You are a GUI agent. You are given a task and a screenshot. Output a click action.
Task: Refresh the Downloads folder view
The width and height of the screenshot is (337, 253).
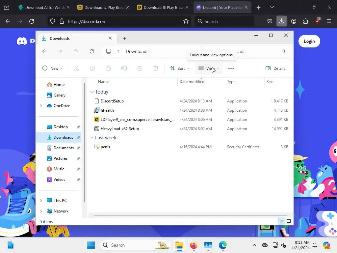[x=92, y=51]
